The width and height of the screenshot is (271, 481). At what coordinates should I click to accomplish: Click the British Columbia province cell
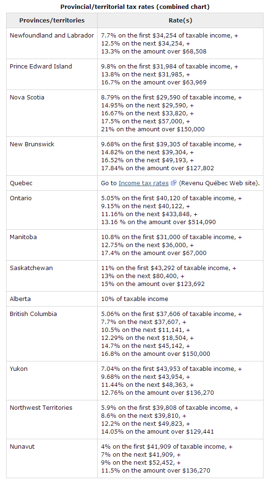[52, 334]
